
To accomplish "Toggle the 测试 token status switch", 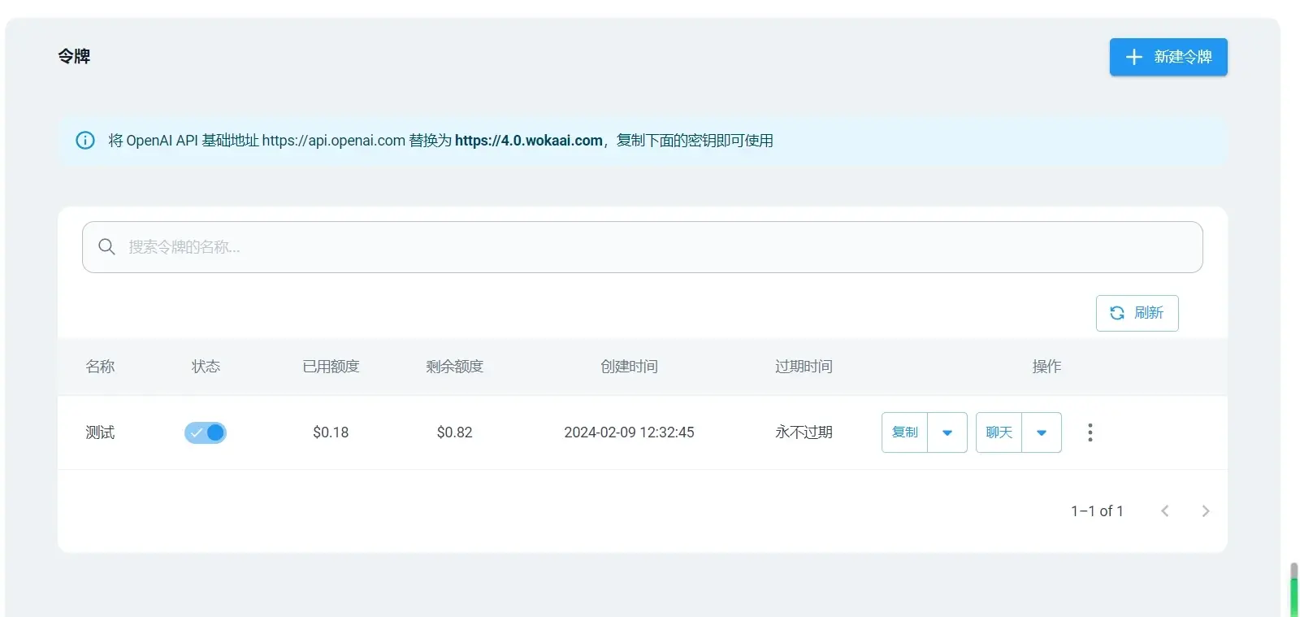I will point(206,432).
